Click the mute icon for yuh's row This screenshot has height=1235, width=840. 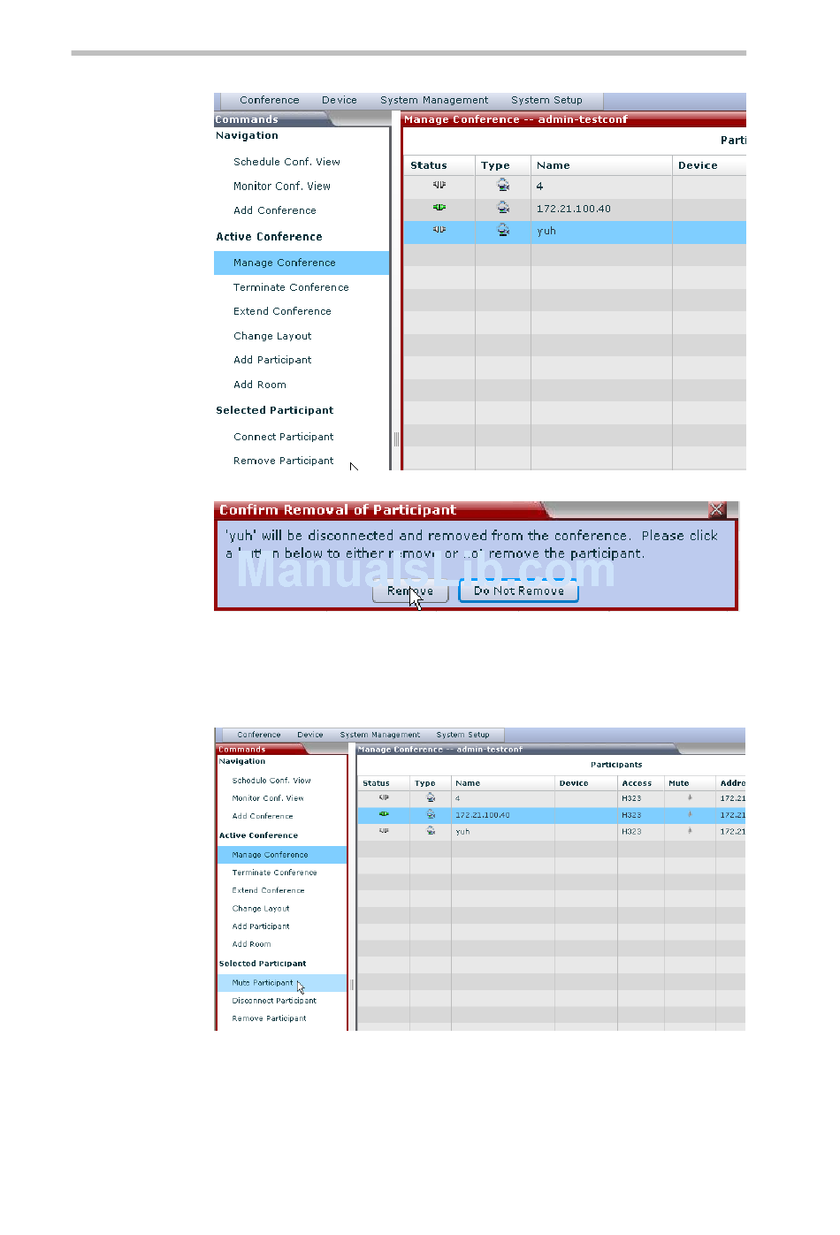click(690, 831)
